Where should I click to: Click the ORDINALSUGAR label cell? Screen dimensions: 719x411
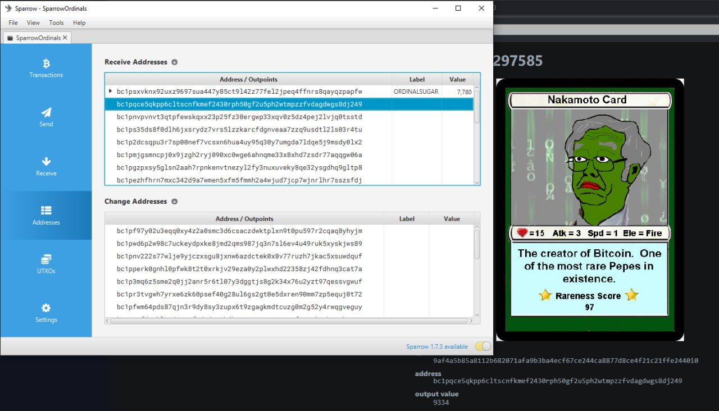tap(416, 92)
